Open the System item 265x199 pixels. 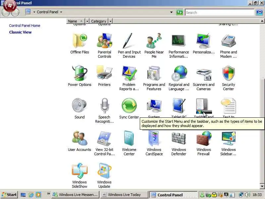coord(154,108)
